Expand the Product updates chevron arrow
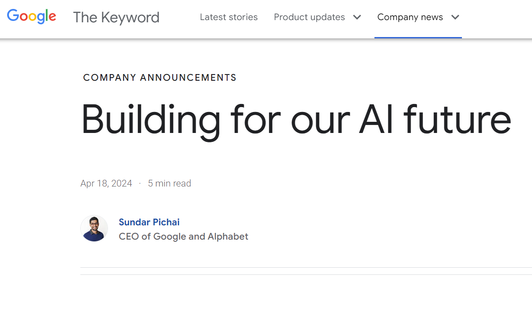The height and width of the screenshot is (315, 532). [x=357, y=17]
